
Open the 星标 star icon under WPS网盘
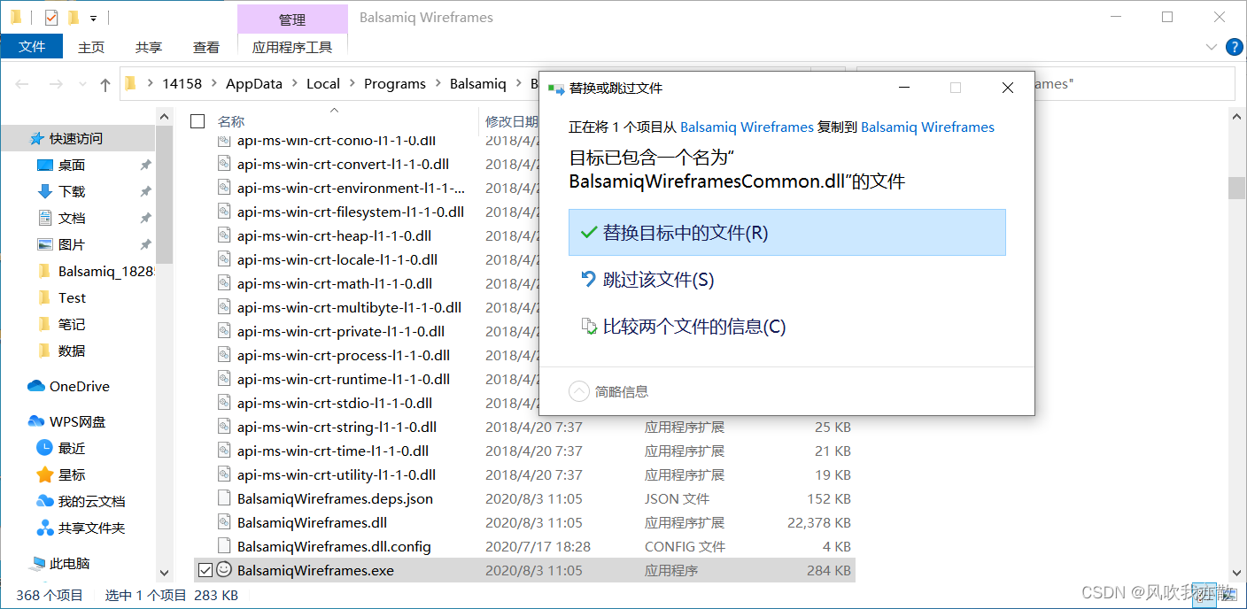(45, 474)
